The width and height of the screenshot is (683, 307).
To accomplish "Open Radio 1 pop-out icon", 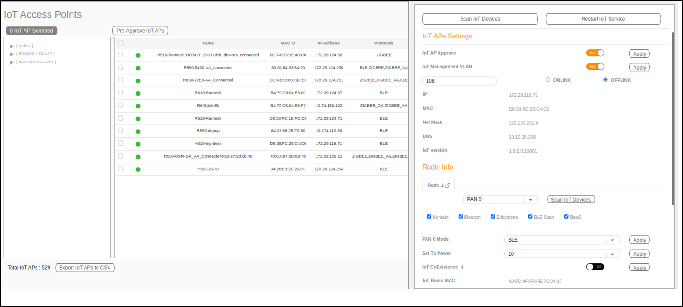I will pyautogui.click(x=447, y=185).
